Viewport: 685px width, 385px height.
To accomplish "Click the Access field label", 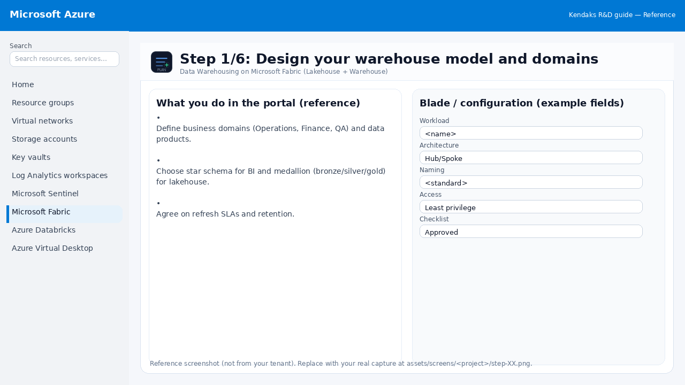I will (431, 195).
